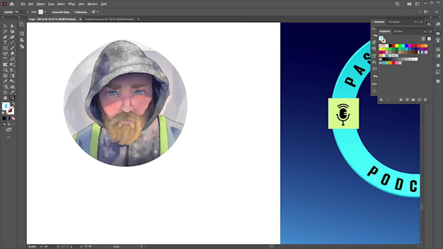
Task: Select the Selection tool arrow
Action: (5, 26)
